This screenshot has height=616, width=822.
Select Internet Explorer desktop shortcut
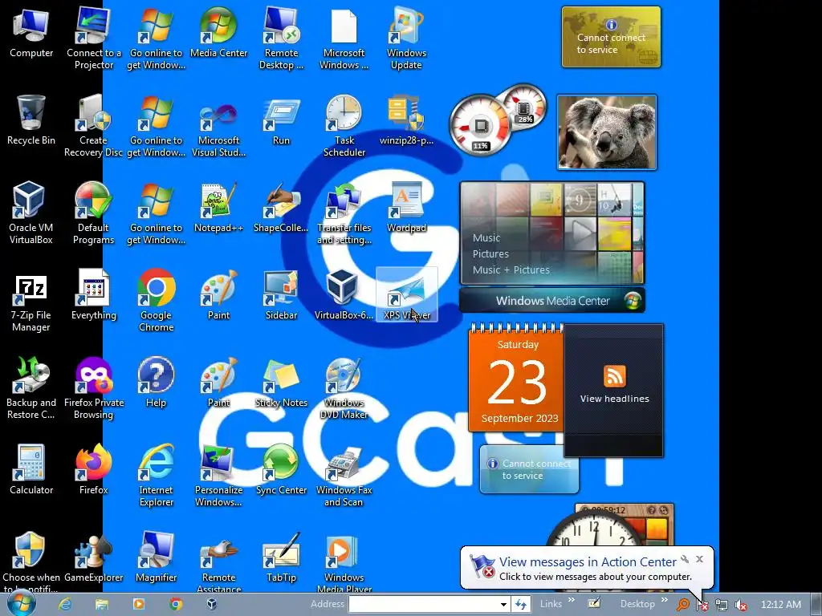pos(157,476)
